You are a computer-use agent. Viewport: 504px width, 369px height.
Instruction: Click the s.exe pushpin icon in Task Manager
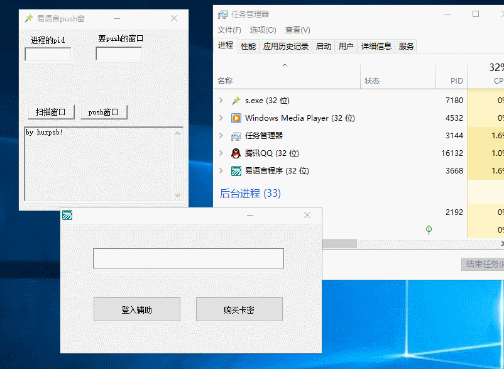pos(236,101)
